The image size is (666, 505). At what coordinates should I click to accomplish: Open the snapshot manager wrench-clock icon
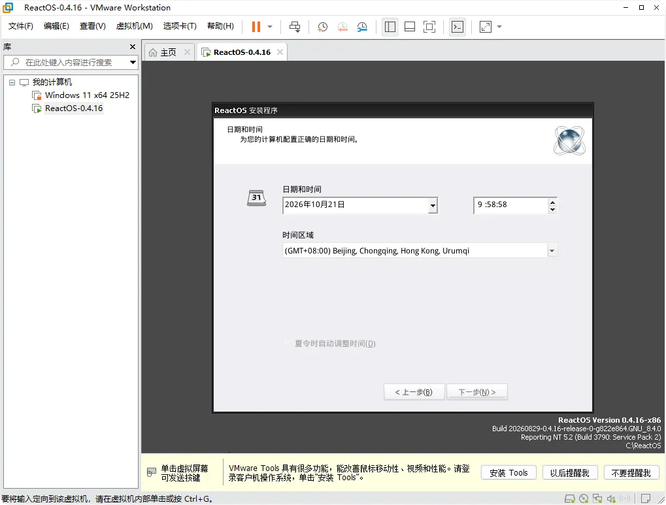pyautogui.click(x=362, y=27)
